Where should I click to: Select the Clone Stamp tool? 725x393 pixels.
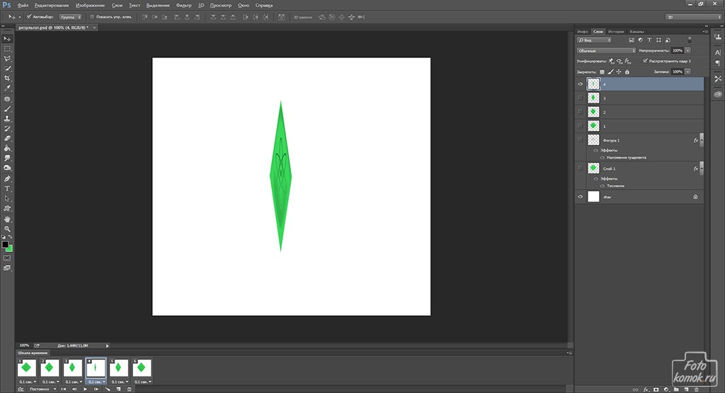(7, 119)
